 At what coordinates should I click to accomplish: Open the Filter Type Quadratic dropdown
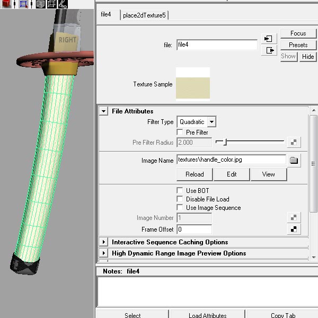(196, 122)
